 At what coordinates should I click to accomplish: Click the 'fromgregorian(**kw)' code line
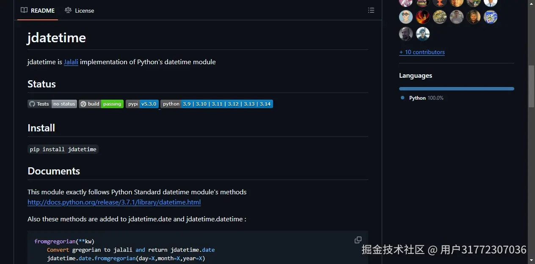click(64, 242)
